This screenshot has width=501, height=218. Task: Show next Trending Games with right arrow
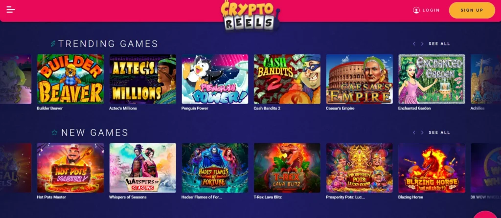[x=422, y=44]
